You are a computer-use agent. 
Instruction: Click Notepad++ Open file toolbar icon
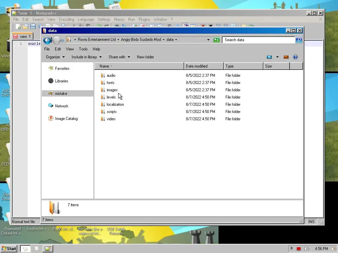(x=25, y=26)
